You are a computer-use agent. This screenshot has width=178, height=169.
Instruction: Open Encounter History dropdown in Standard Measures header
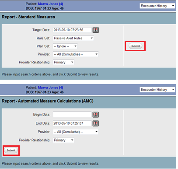[x=157, y=6]
